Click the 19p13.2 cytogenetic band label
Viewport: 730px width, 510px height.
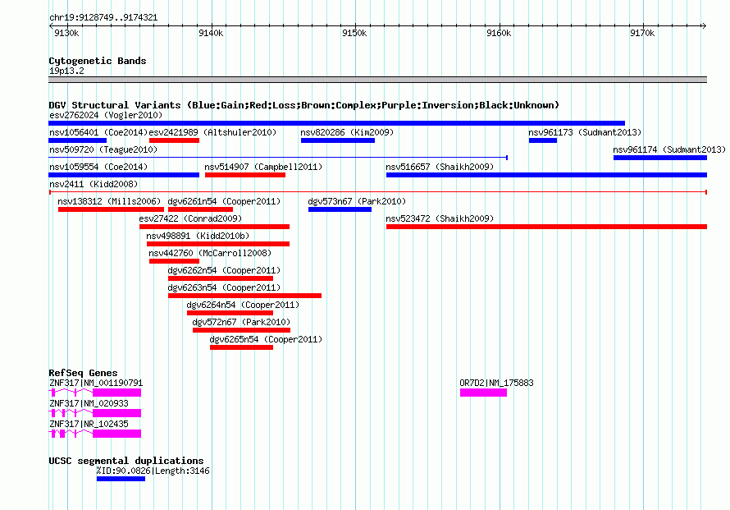point(66,71)
